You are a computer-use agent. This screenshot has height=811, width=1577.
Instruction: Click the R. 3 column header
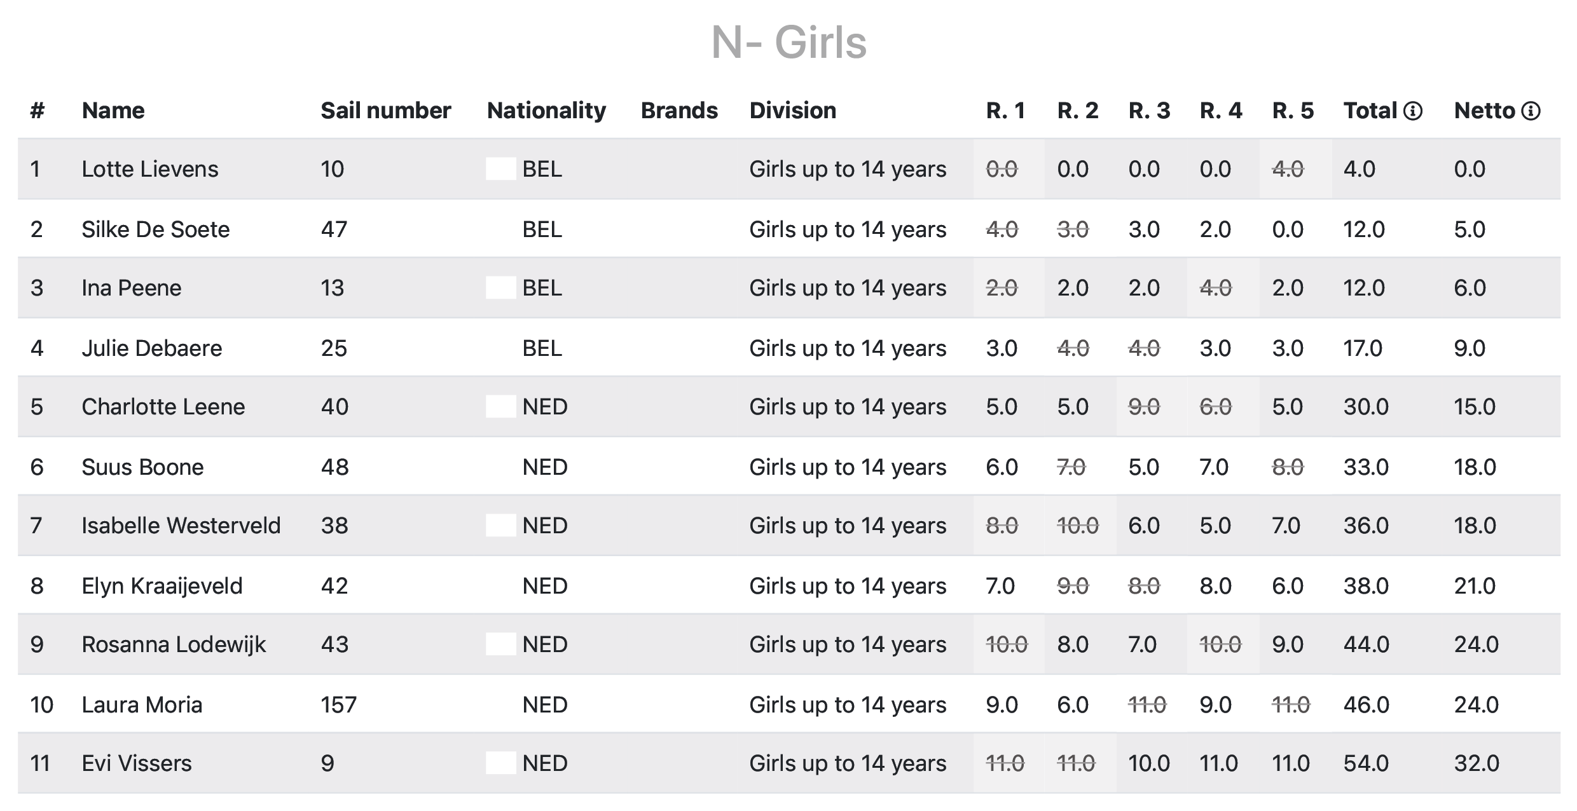[x=1149, y=111]
